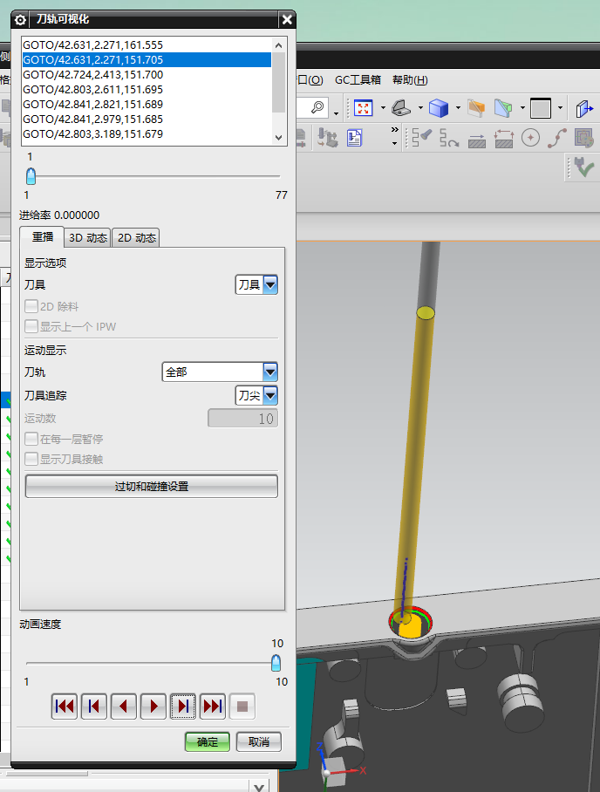The height and width of the screenshot is (792, 600).
Task: Open the shop documentation icon
Action: [355, 138]
